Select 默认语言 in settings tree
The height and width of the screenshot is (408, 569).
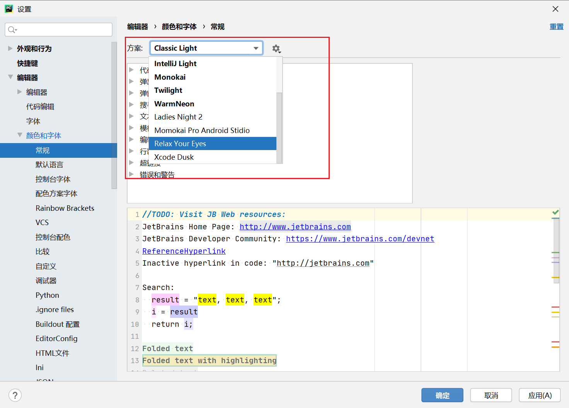click(x=49, y=164)
